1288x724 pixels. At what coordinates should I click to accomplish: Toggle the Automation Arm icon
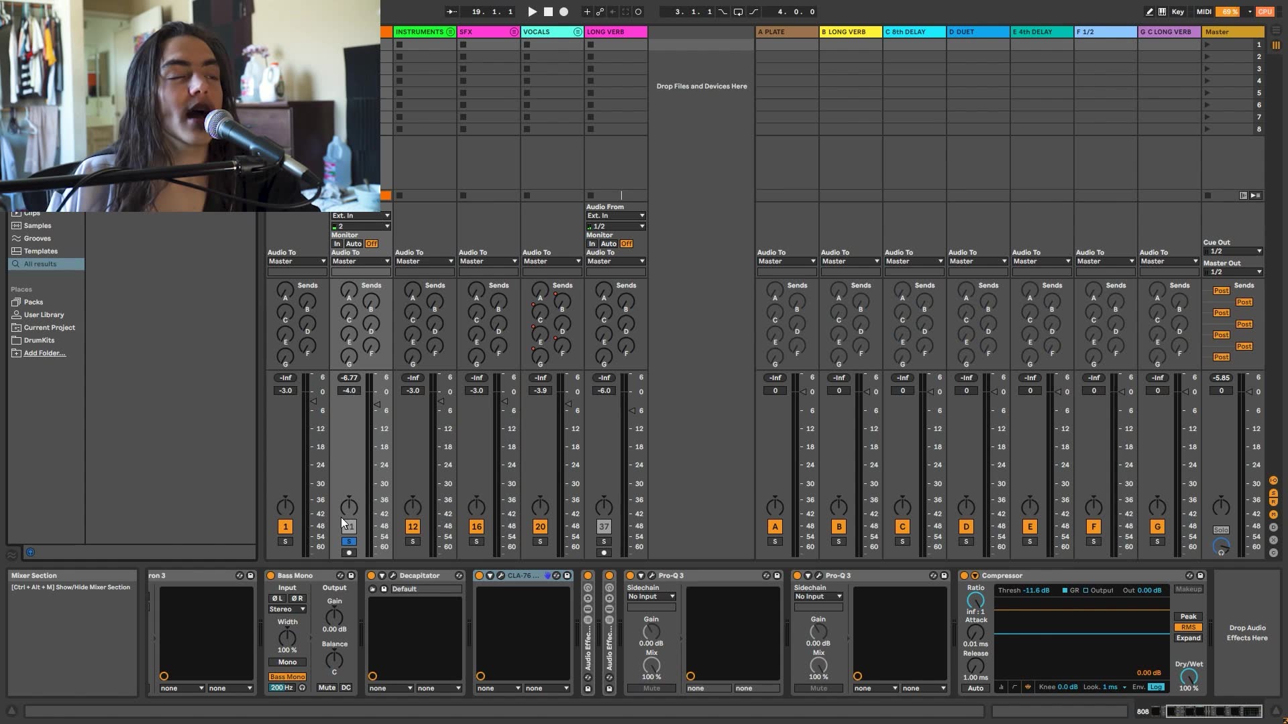coord(600,11)
